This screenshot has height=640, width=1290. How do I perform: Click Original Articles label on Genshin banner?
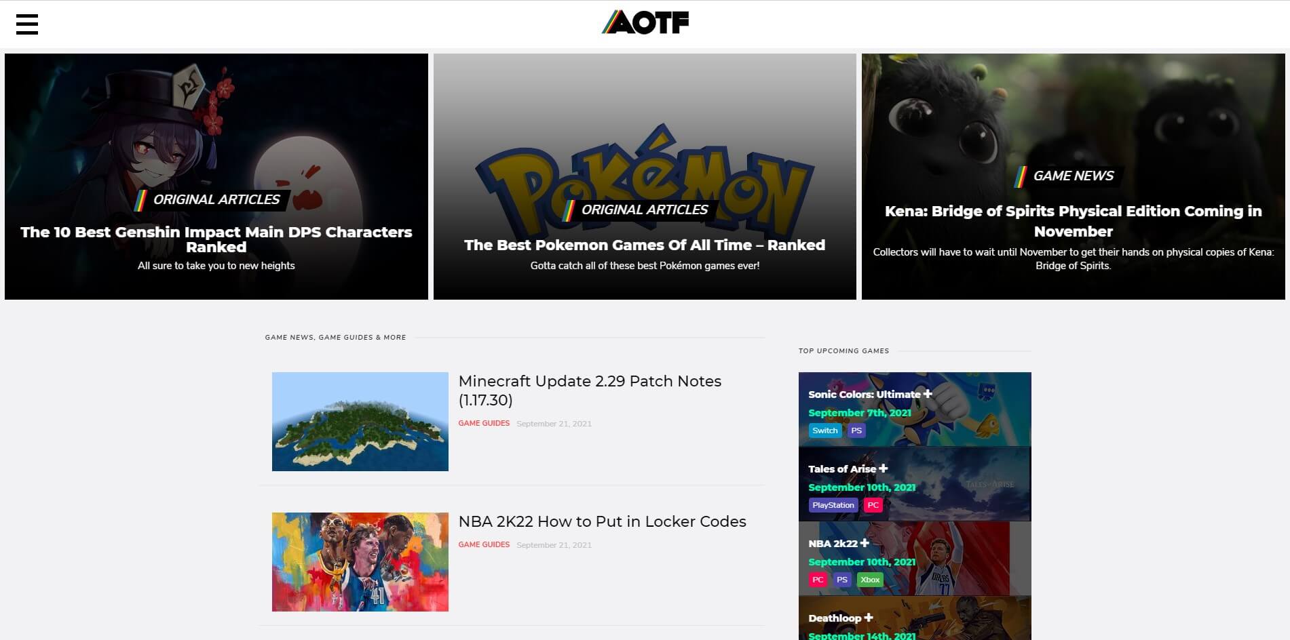click(x=211, y=199)
